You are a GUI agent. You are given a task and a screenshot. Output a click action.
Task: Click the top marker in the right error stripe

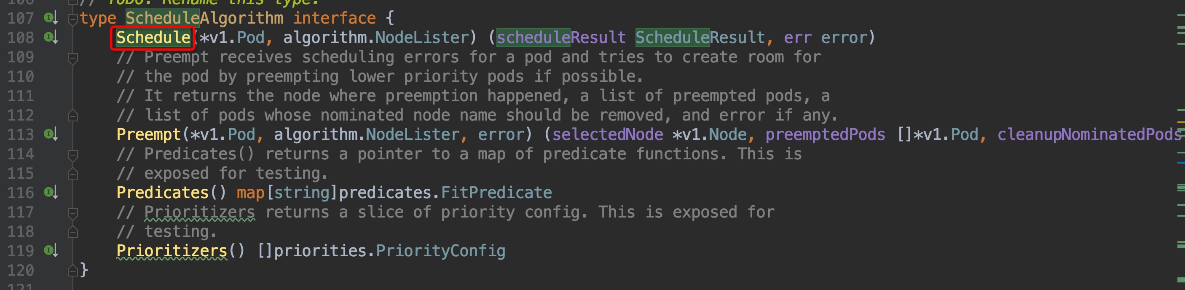tap(1181, 15)
